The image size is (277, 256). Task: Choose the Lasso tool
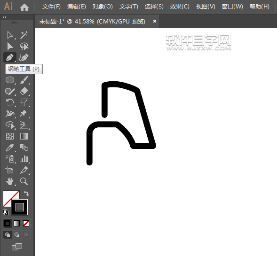tap(24, 47)
